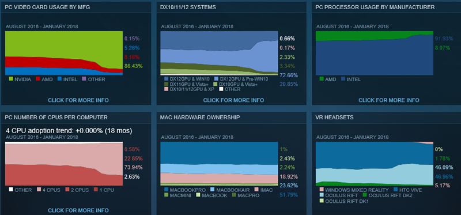The height and width of the screenshot is (215, 461).
Task: Open more info for PC Processor Usage
Action: click(388, 100)
